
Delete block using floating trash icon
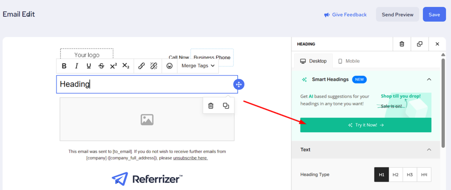211,106
